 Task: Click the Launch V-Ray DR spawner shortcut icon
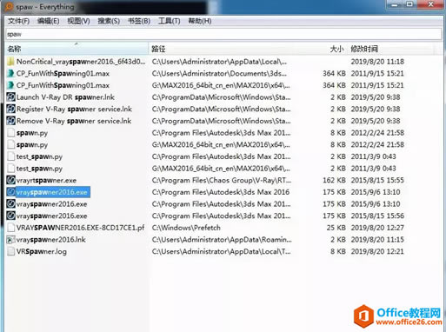pyautogui.click(x=10, y=97)
